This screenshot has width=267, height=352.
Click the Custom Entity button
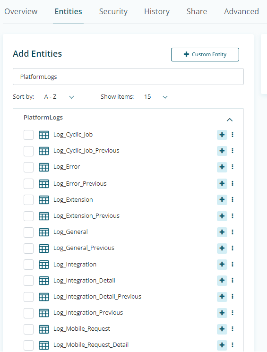[205, 54]
